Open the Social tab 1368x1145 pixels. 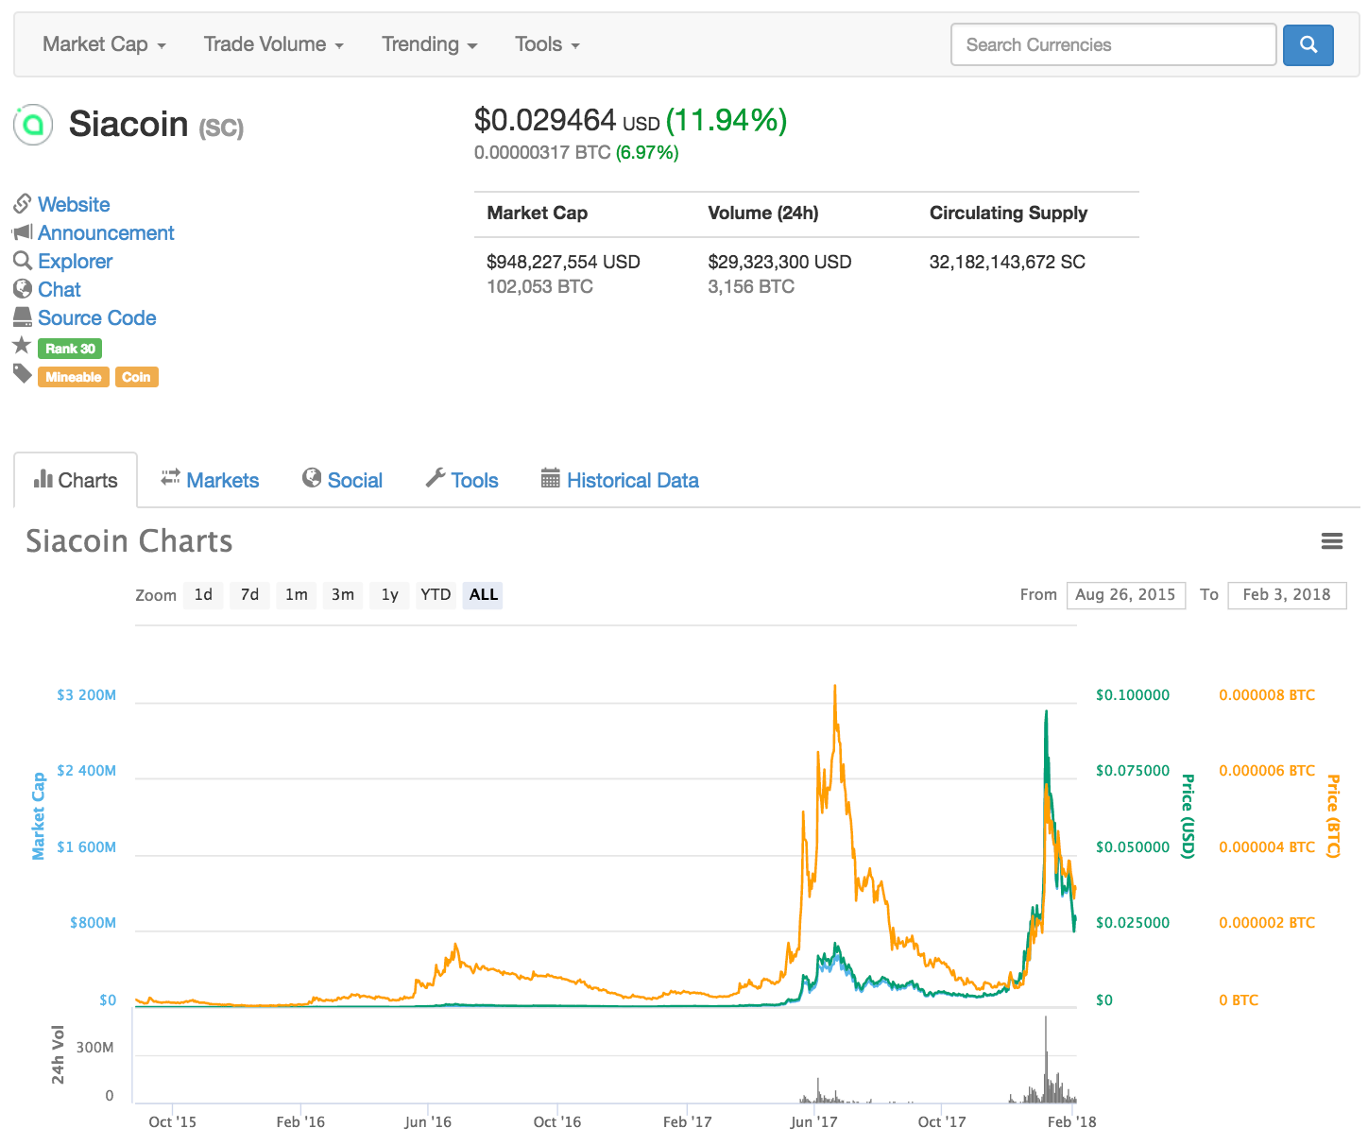(342, 480)
